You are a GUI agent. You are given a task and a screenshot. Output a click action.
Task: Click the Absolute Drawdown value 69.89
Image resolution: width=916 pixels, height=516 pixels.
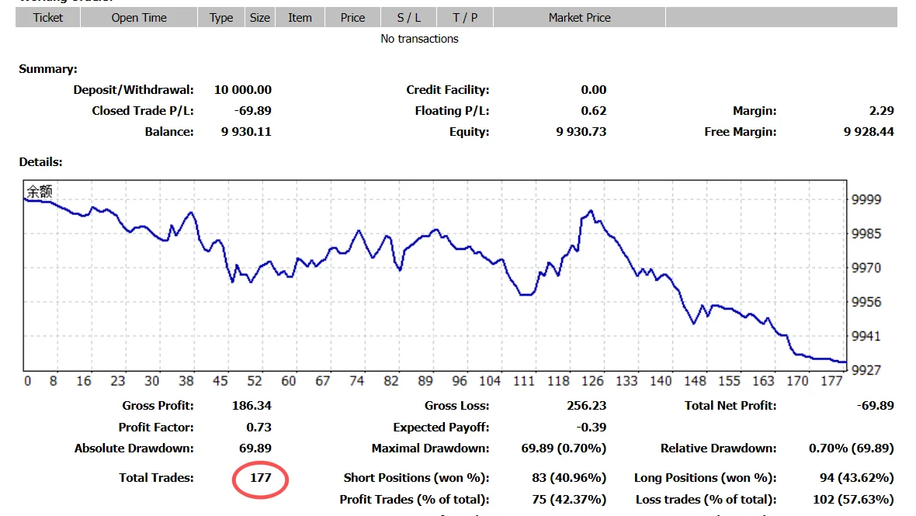pos(255,448)
